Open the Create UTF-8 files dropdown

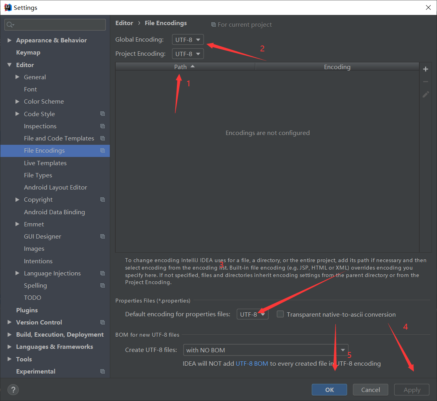point(266,350)
